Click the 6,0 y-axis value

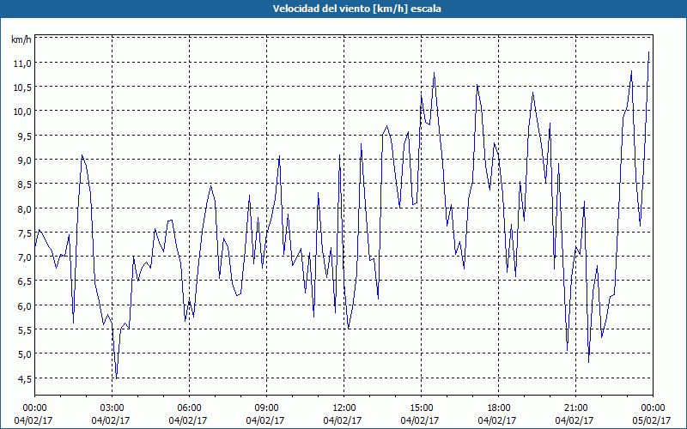(25, 305)
